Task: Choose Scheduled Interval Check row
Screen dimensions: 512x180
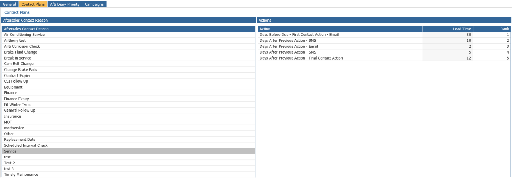Action: [x=128, y=145]
